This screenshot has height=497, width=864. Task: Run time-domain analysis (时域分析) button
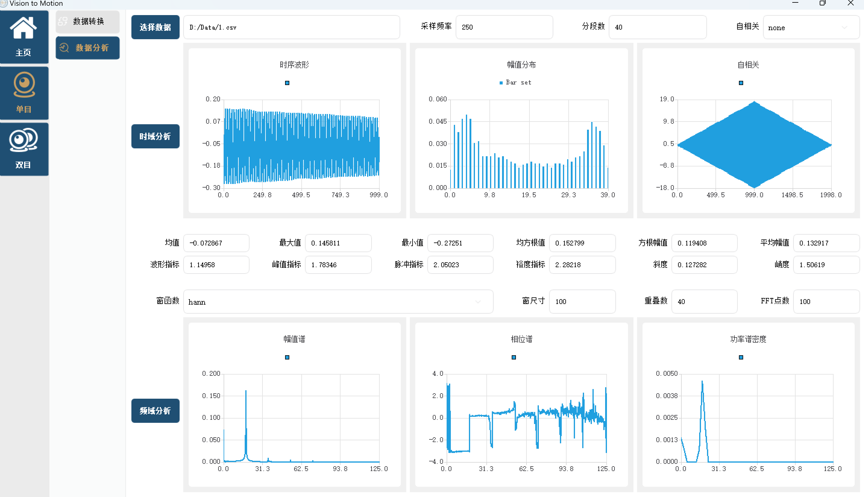point(155,137)
